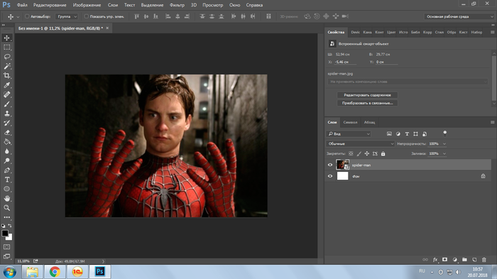Toggle the Автовыбор checkbox
The image size is (497, 279).
(27, 16)
